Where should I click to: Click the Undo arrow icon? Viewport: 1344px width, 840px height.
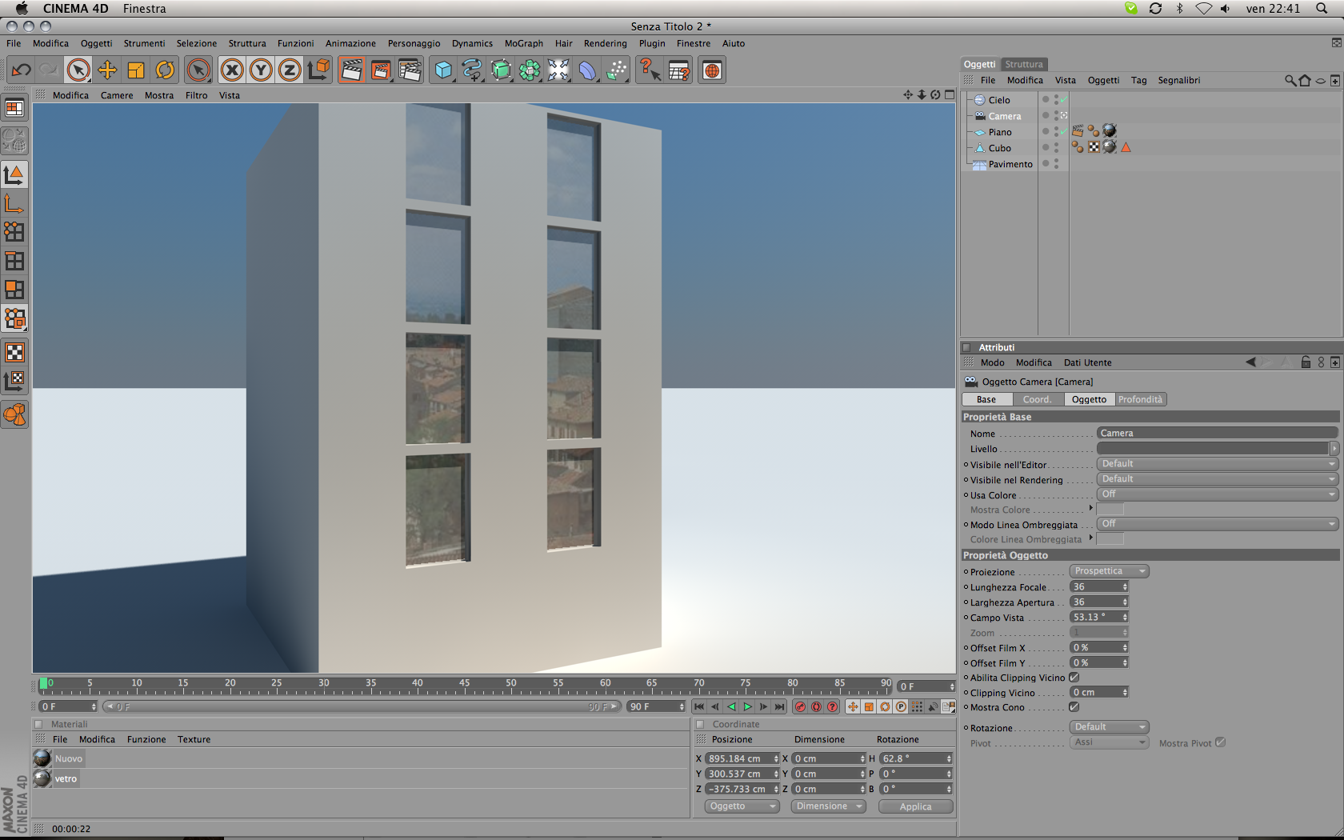[x=21, y=70]
